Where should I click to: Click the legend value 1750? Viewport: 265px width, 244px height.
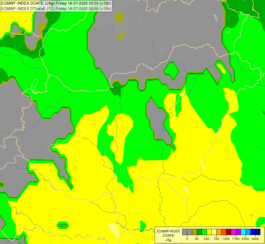236,239
